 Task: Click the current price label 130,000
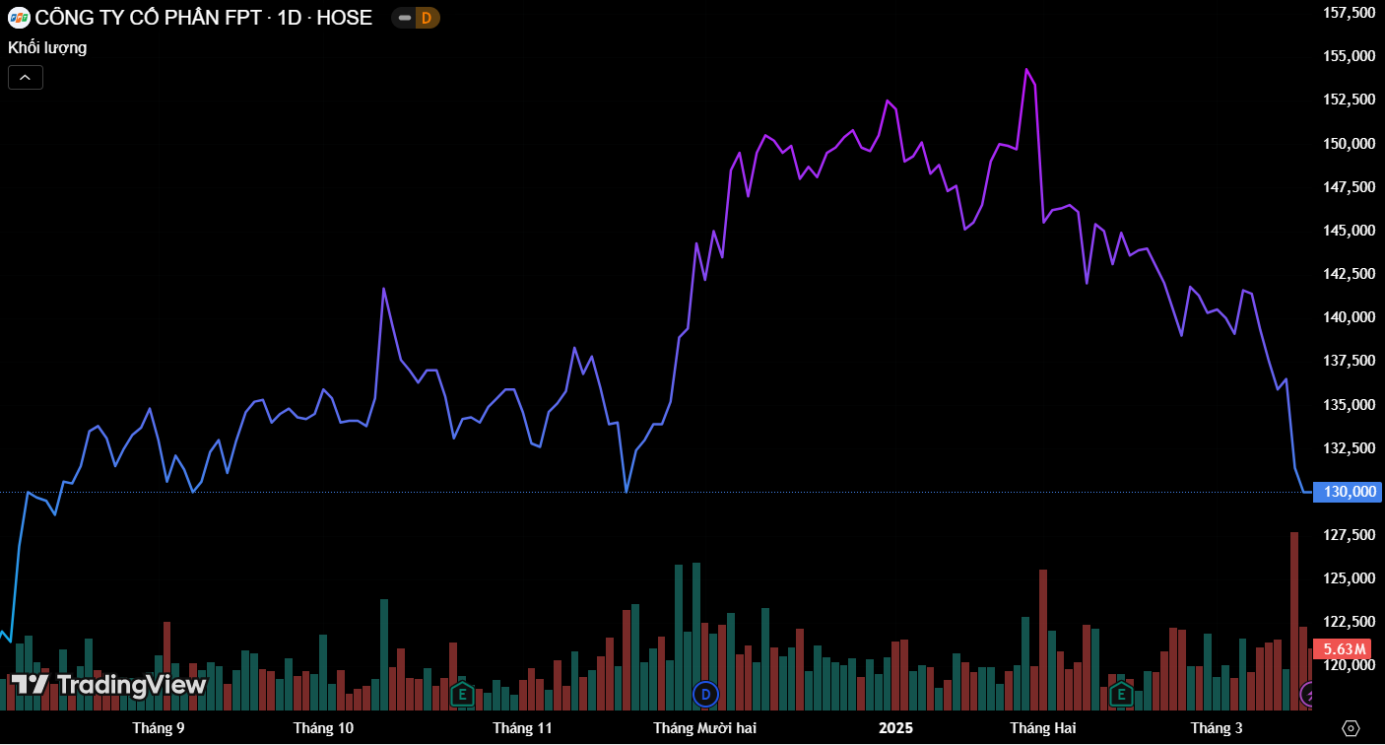point(1348,492)
